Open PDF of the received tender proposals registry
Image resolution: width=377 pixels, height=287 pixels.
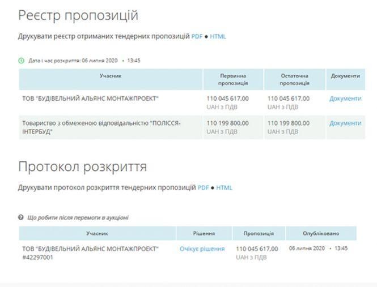[x=197, y=36]
